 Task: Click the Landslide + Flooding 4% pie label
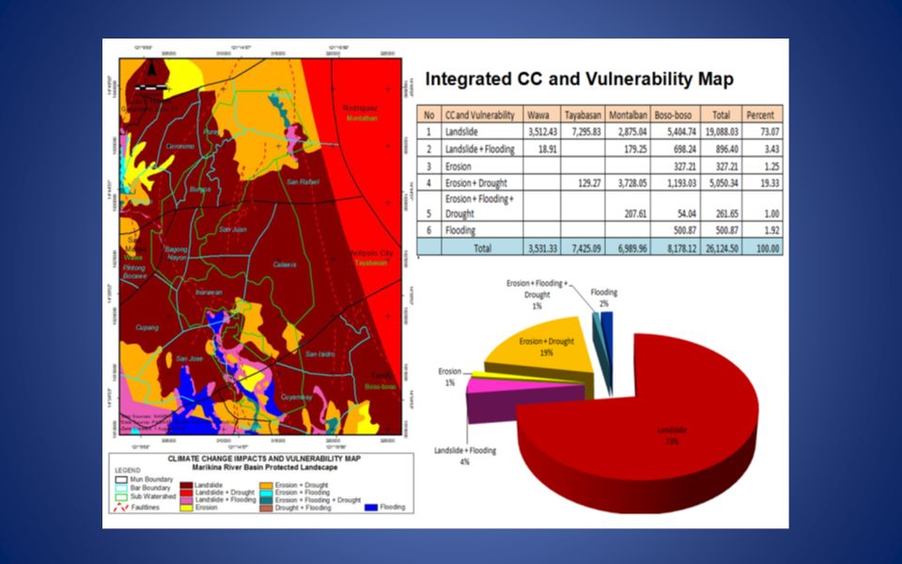[465, 456]
